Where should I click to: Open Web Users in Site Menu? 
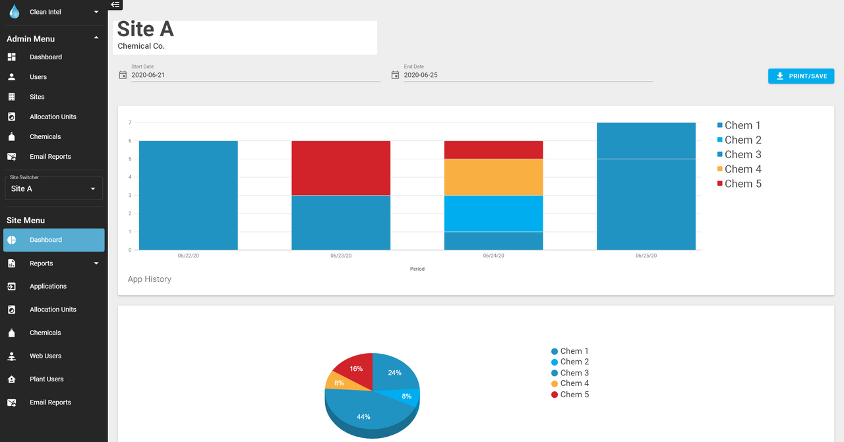point(45,356)
